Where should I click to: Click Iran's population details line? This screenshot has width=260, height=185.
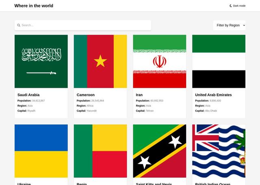coord(149,100)
